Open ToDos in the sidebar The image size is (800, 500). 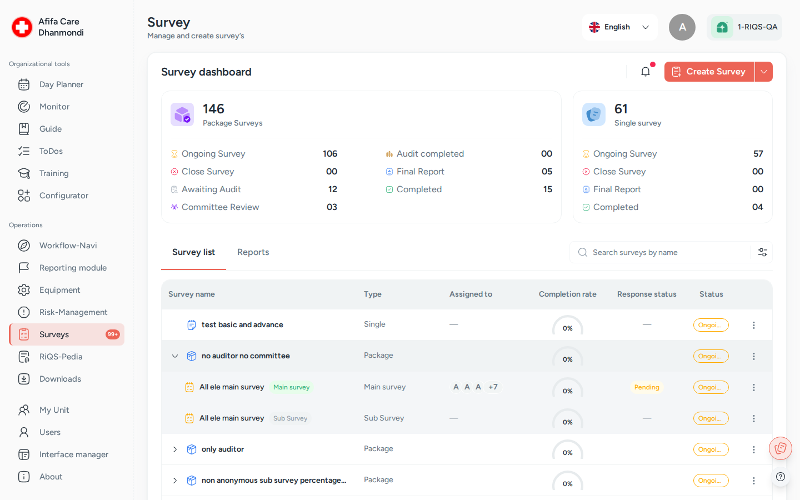pos(67,151)
